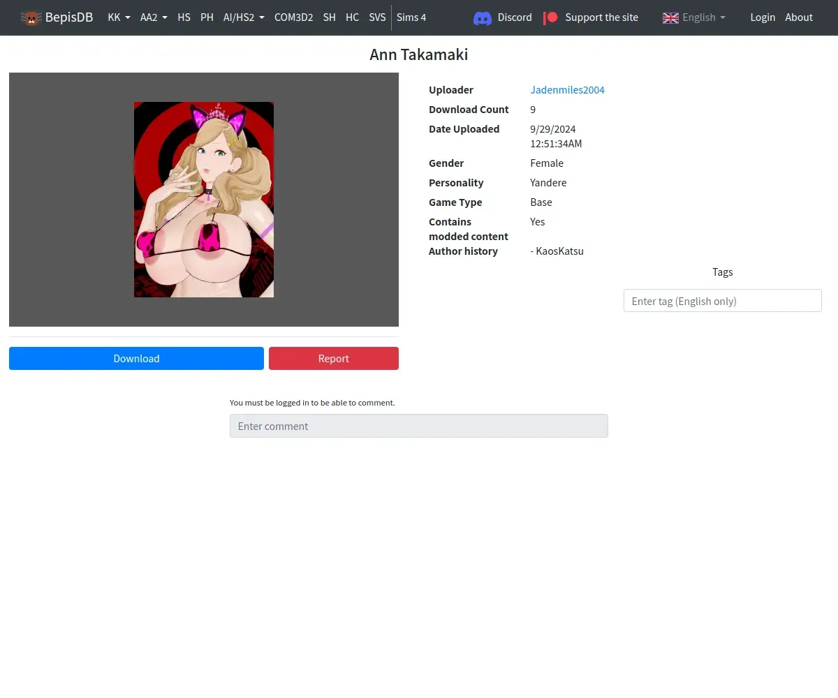Click the BepisDB logo icon
The image size is (838, 698).
tap(31, 17)
